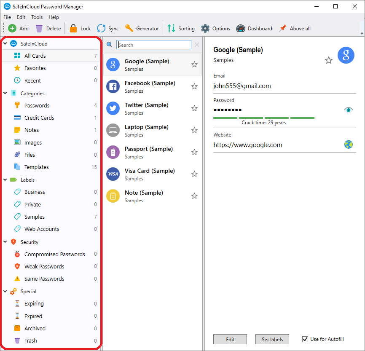Select the Twitter (Sample) card icon
The image size is (365, 351).
pyautogui.click(x=113, y=108)
